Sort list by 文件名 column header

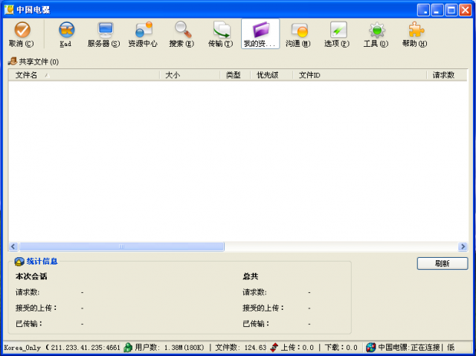pos(83,75)
